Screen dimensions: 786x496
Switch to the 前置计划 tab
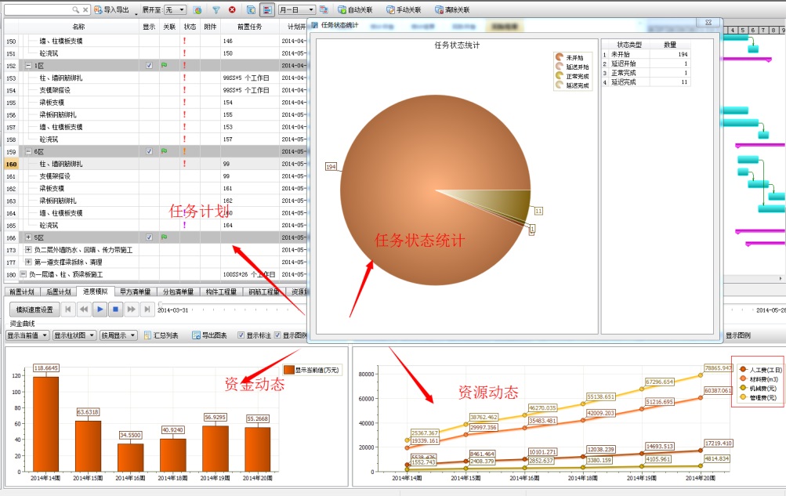[22, 291]
